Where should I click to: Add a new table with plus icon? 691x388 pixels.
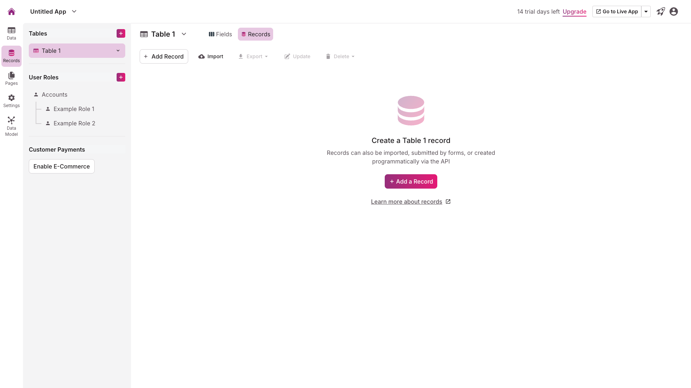coord(121,33)
